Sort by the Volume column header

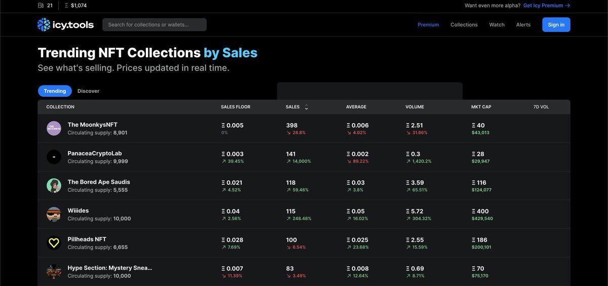point(414,107)
